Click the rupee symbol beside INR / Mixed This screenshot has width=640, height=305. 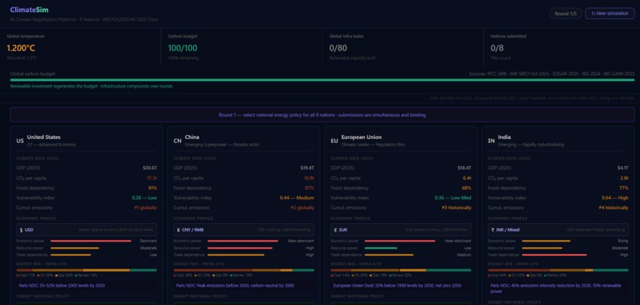coord(492,230)
